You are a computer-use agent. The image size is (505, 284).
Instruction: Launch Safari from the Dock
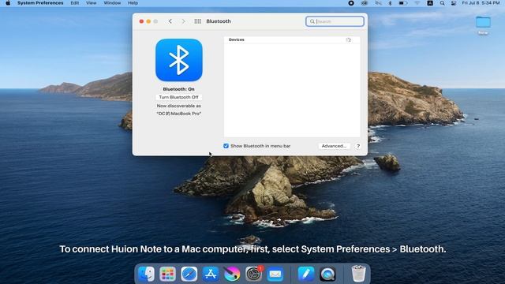[189, 274]
